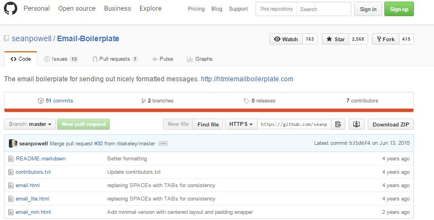The width and height of the screenshot is (434, 220).
Task: Go to the Support link
Action: click(238, 9)
